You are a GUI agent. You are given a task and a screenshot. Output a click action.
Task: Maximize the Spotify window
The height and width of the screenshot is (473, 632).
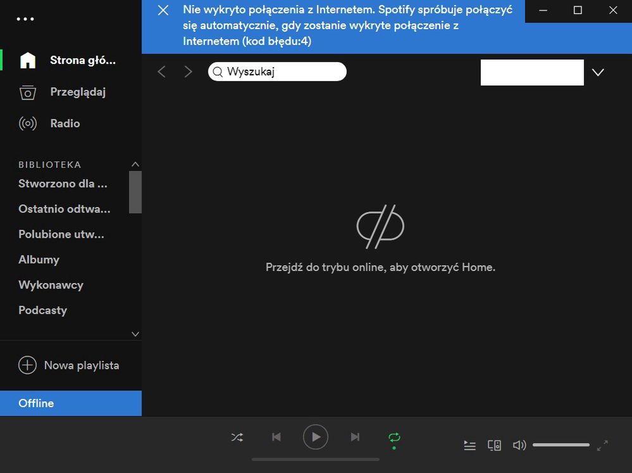point(578,10)
